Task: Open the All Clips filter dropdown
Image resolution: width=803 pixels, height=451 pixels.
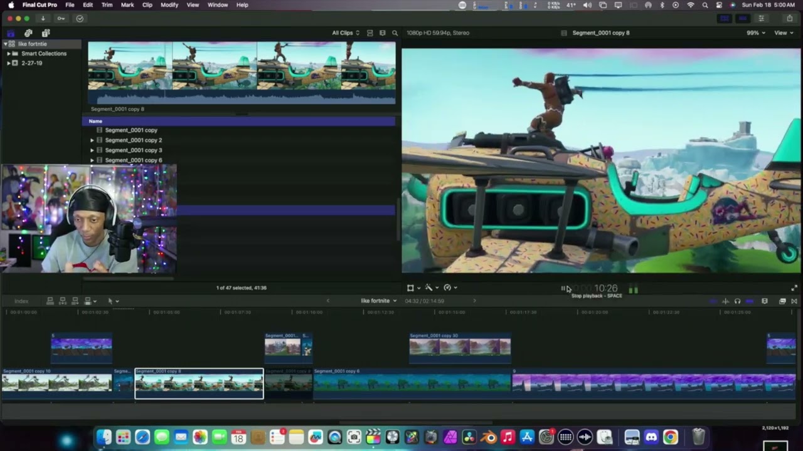Action: pos(346,33)
